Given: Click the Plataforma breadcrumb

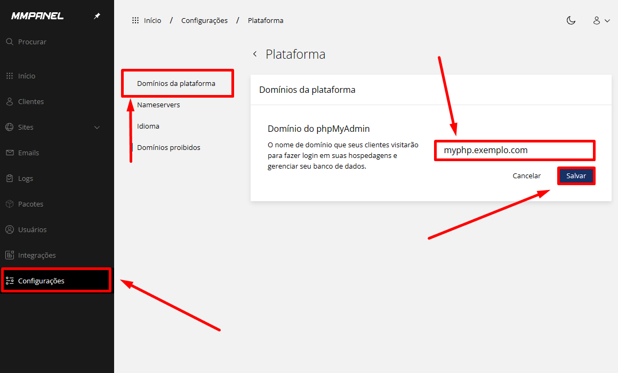Looking at the screenshot, I should pos(266,20).
